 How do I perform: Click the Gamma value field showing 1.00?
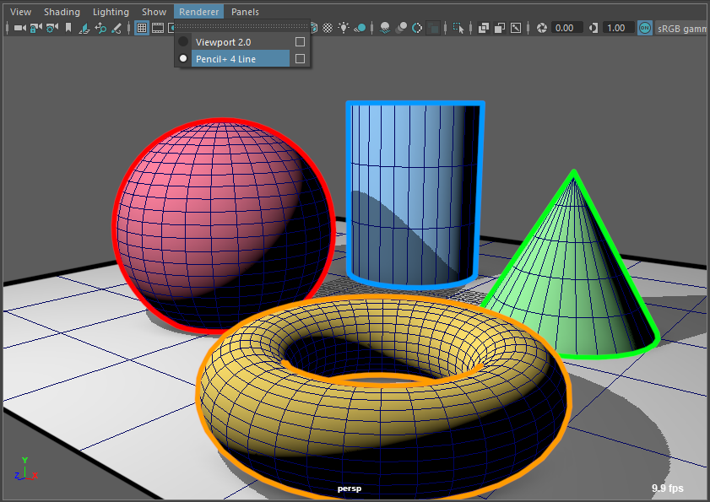(616, 28)
